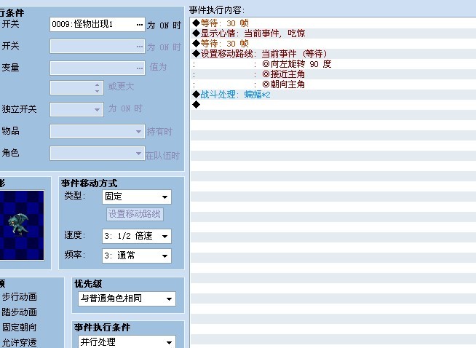Open the 独立开关 dropdown
Image resolution: width=476 pixels, height=348 pixels.
(x=76, y=109)
